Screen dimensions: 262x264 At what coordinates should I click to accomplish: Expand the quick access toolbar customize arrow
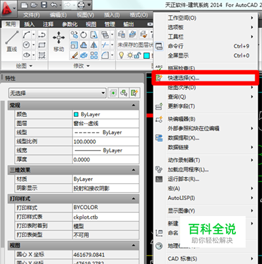point(89,5)
